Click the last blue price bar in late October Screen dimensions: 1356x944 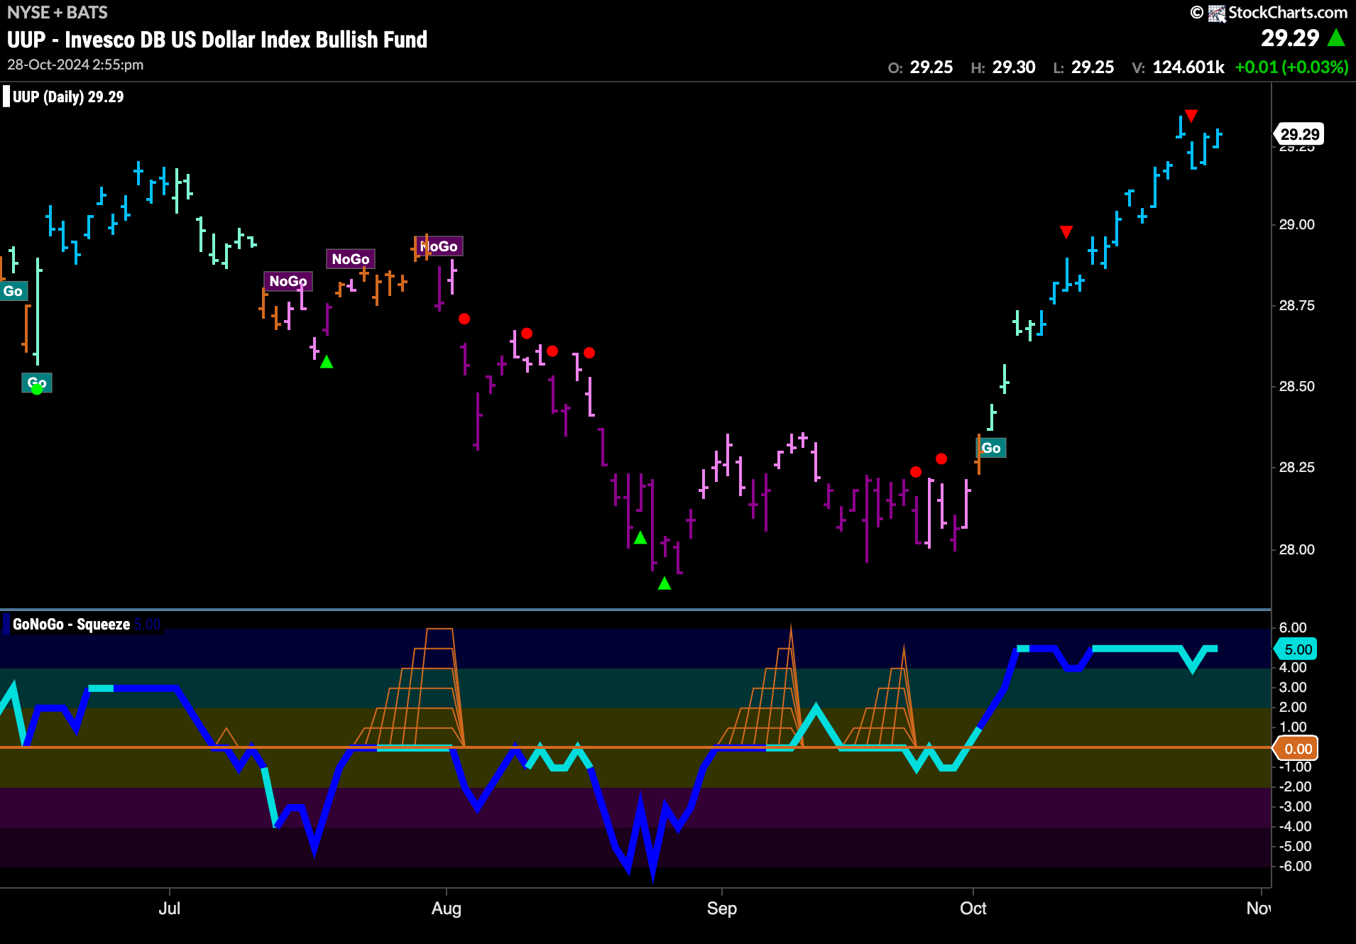pyautogui.click(x=1218, y=138)
